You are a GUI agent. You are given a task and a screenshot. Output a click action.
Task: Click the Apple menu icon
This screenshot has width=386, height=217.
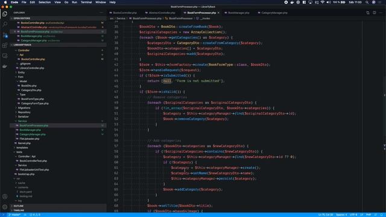tap(5, 2)
